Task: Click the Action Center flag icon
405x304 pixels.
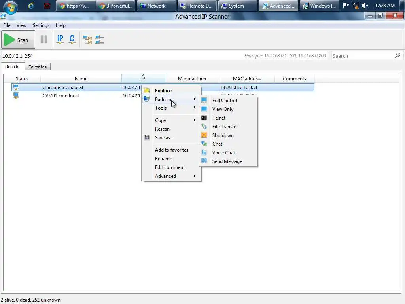Action: tap(346, 6)
